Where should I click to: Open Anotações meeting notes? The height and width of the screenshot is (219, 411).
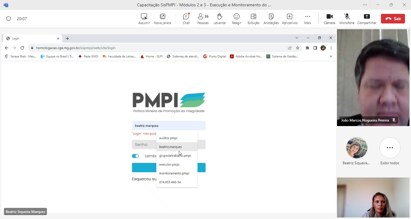(x=271, y=19)
